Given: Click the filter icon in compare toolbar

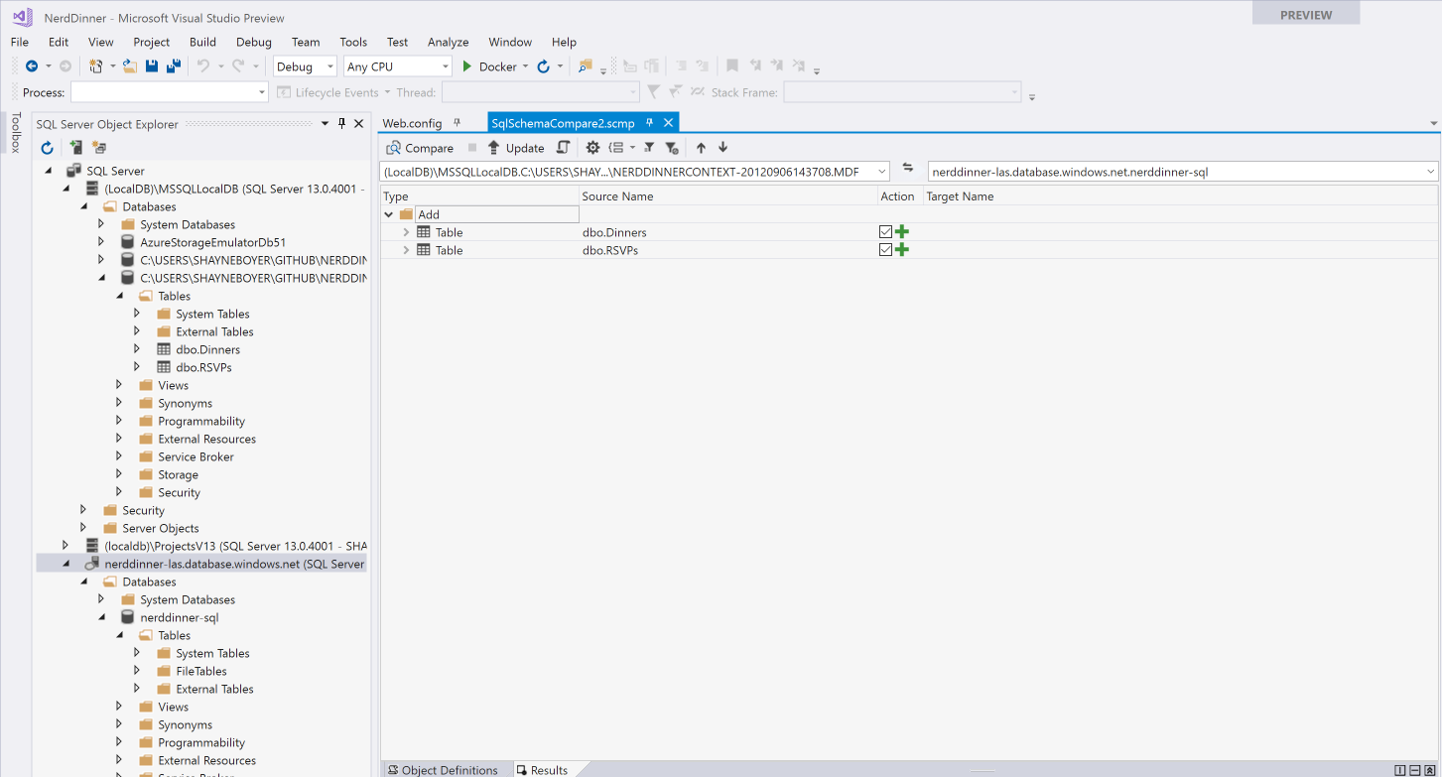Looking at the screenshot, I should (649, 148).
